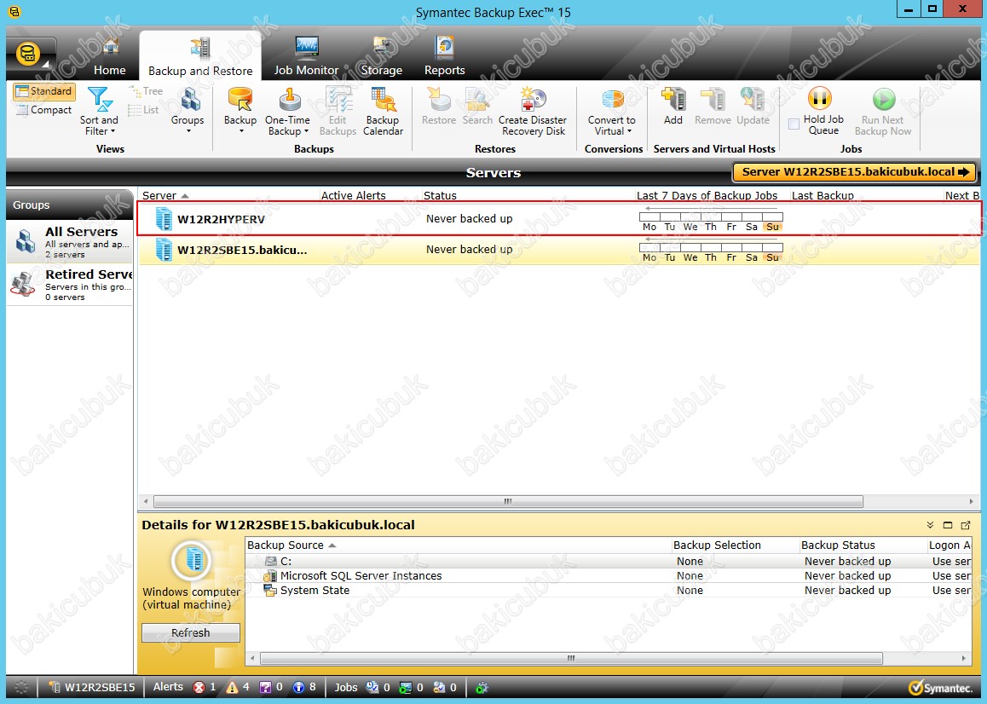Switch to List view
This screenshot has height=704, width=987.
(143, 110)
